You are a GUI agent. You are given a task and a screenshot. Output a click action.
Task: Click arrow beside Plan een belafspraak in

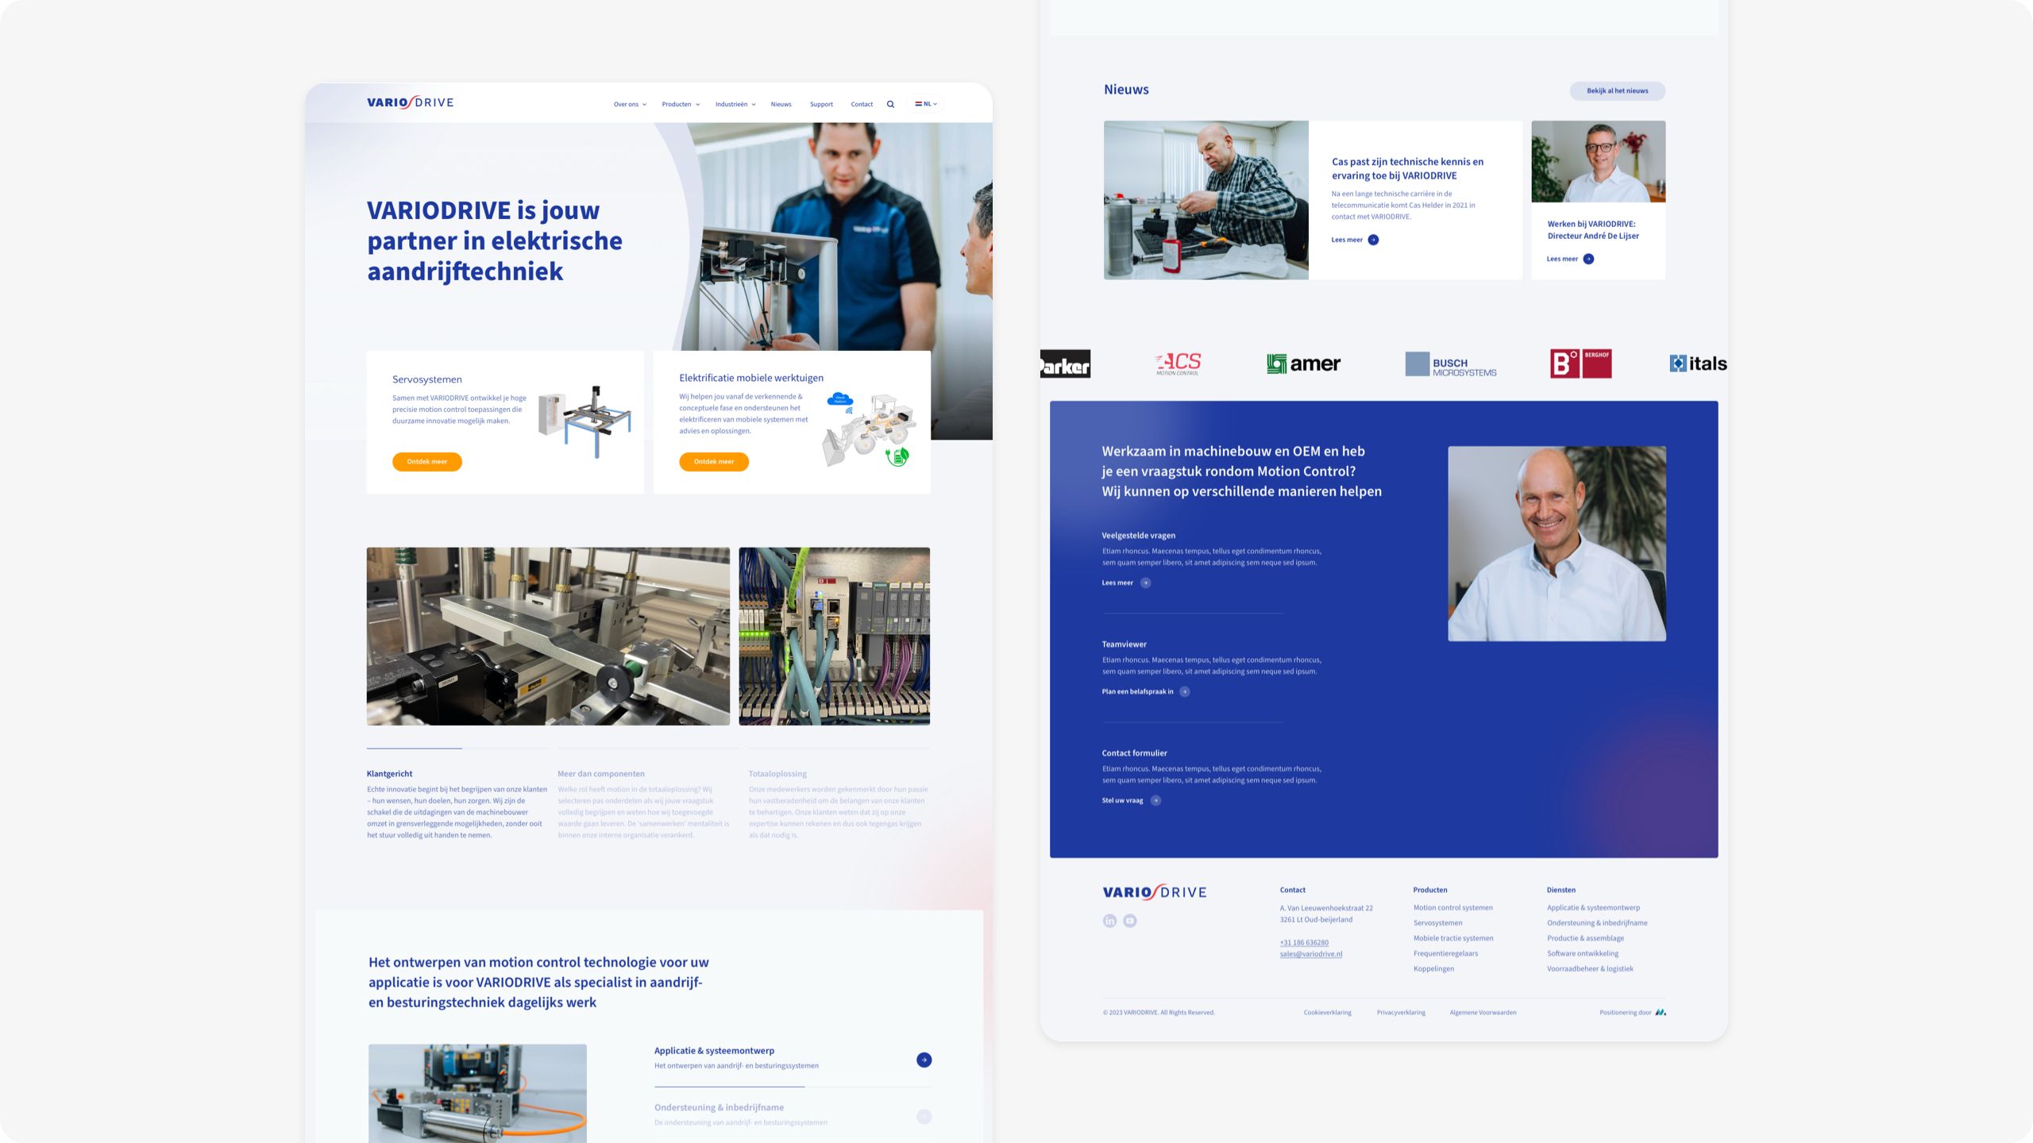click(1185, 691)
